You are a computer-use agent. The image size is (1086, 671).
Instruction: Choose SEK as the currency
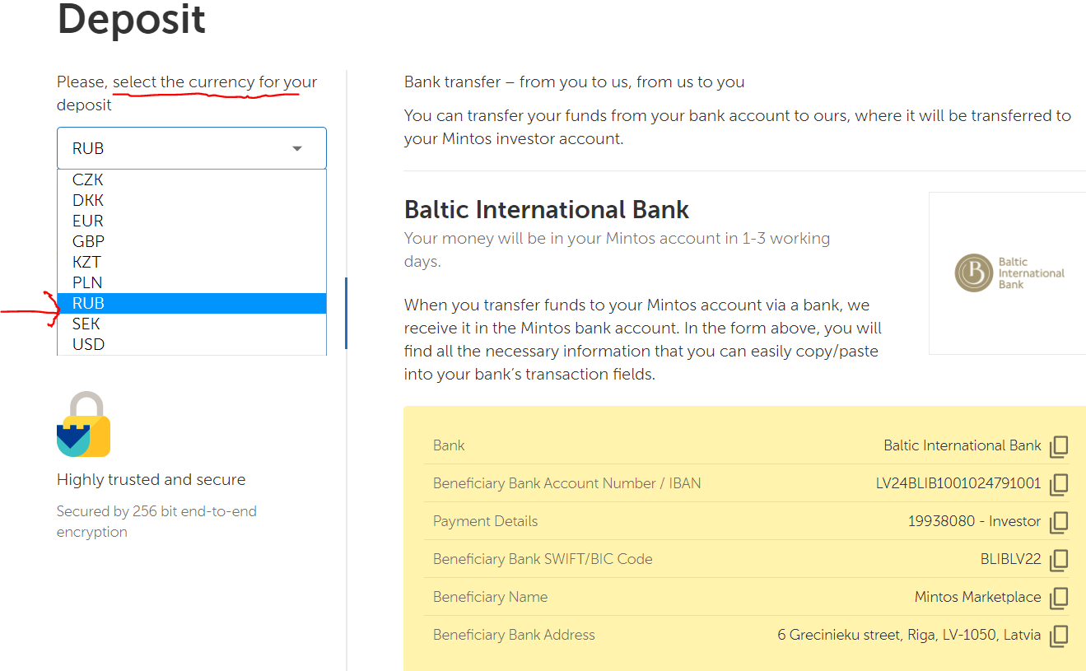[x=86, y=324]
